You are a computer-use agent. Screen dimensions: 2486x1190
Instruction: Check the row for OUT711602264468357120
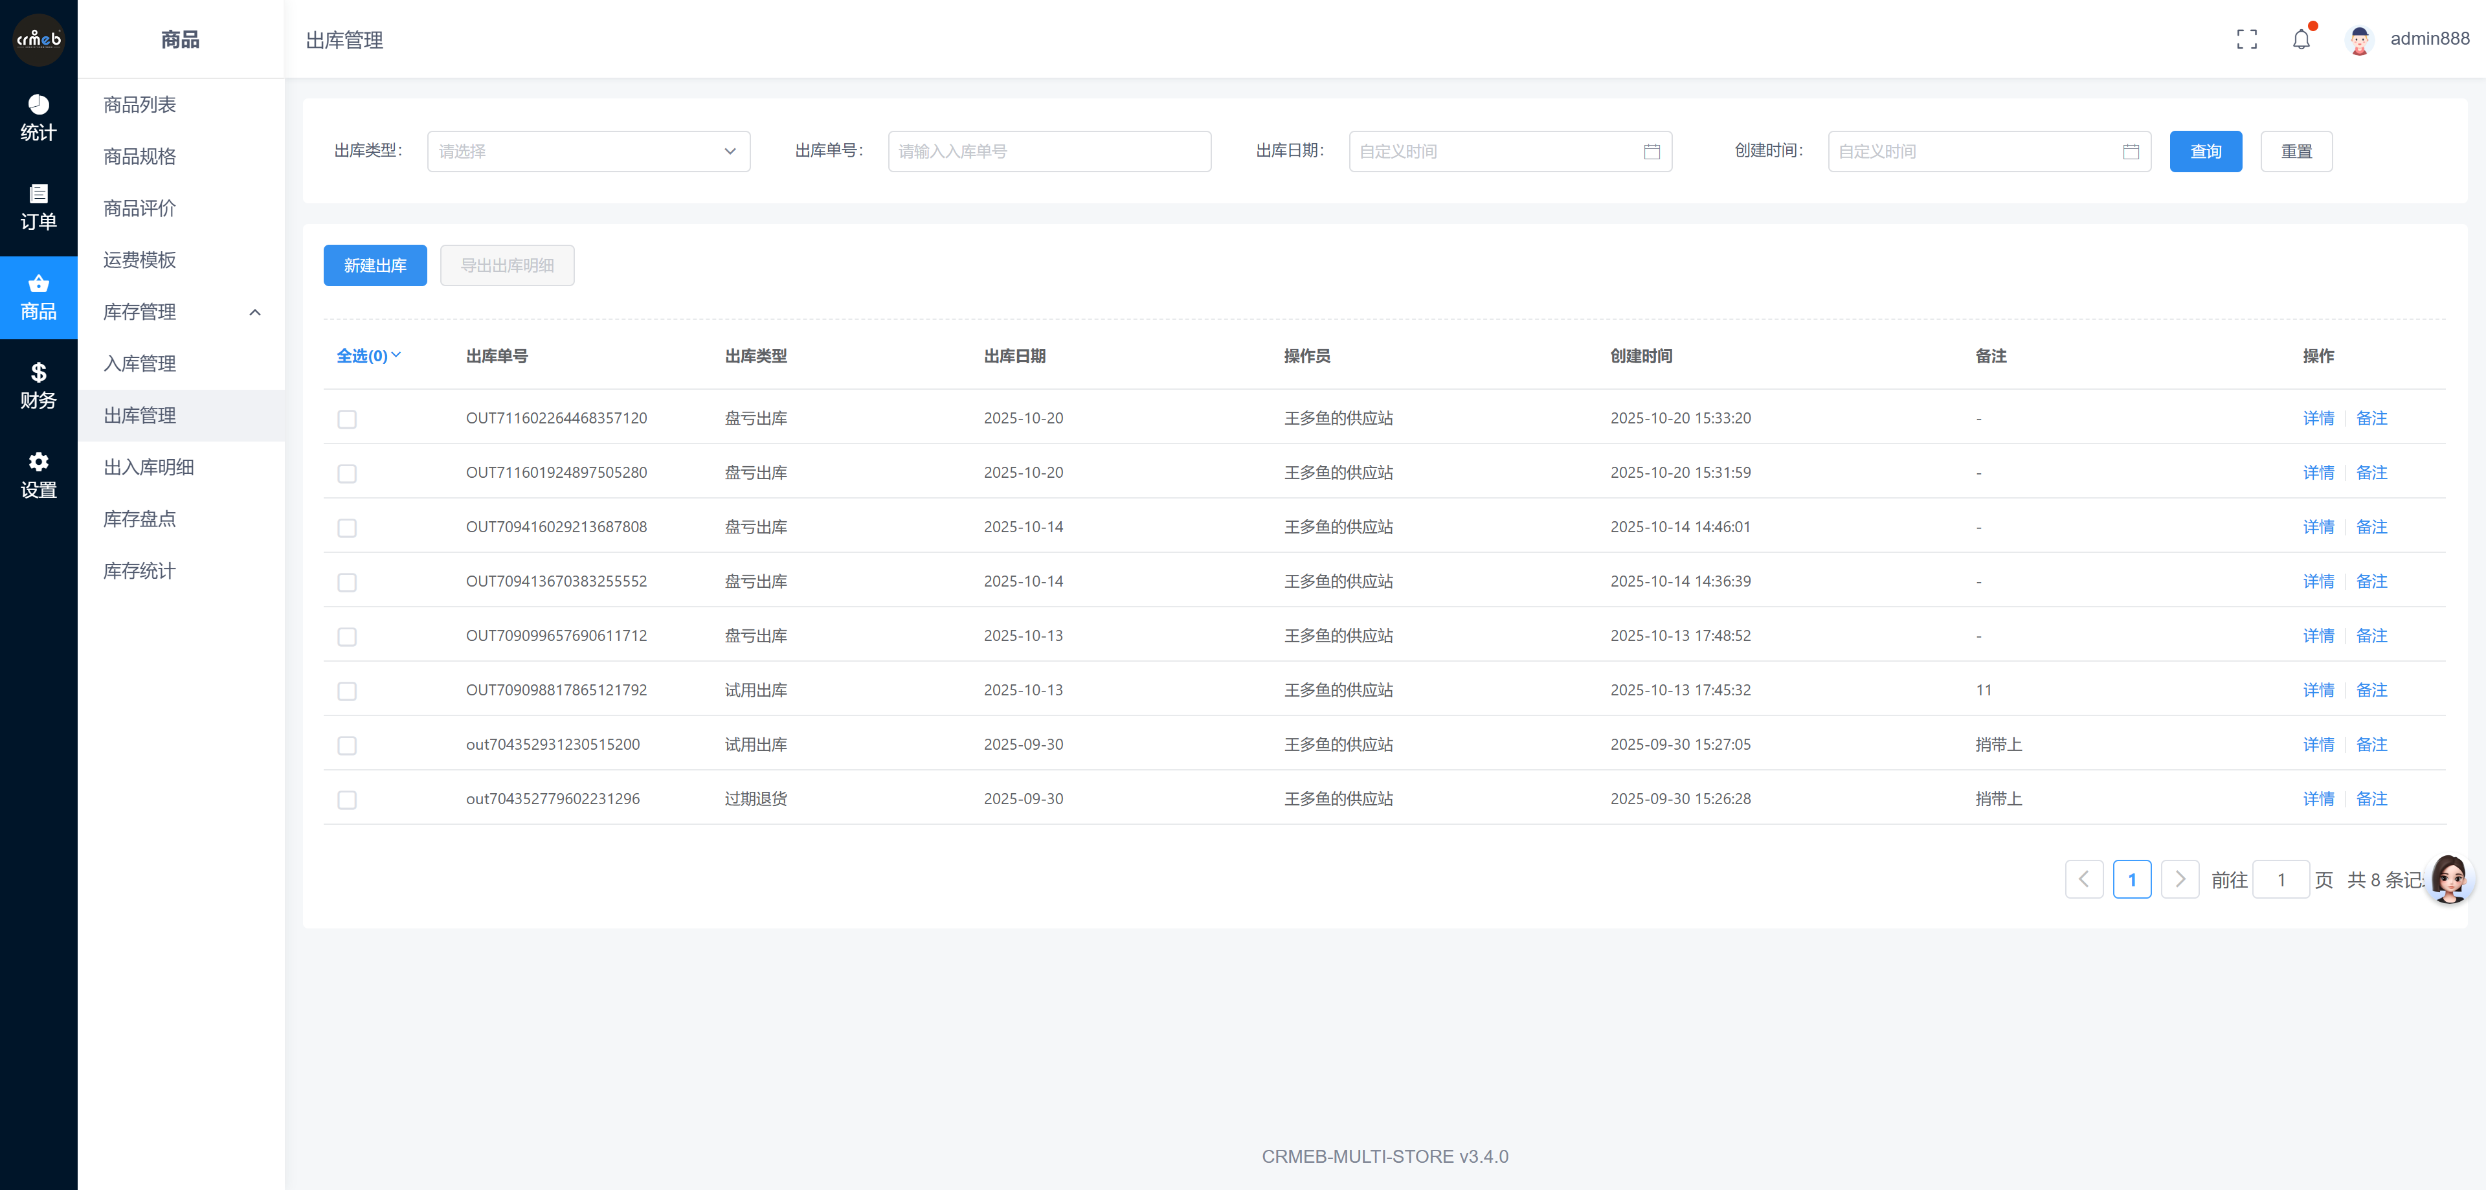[346, 419]
